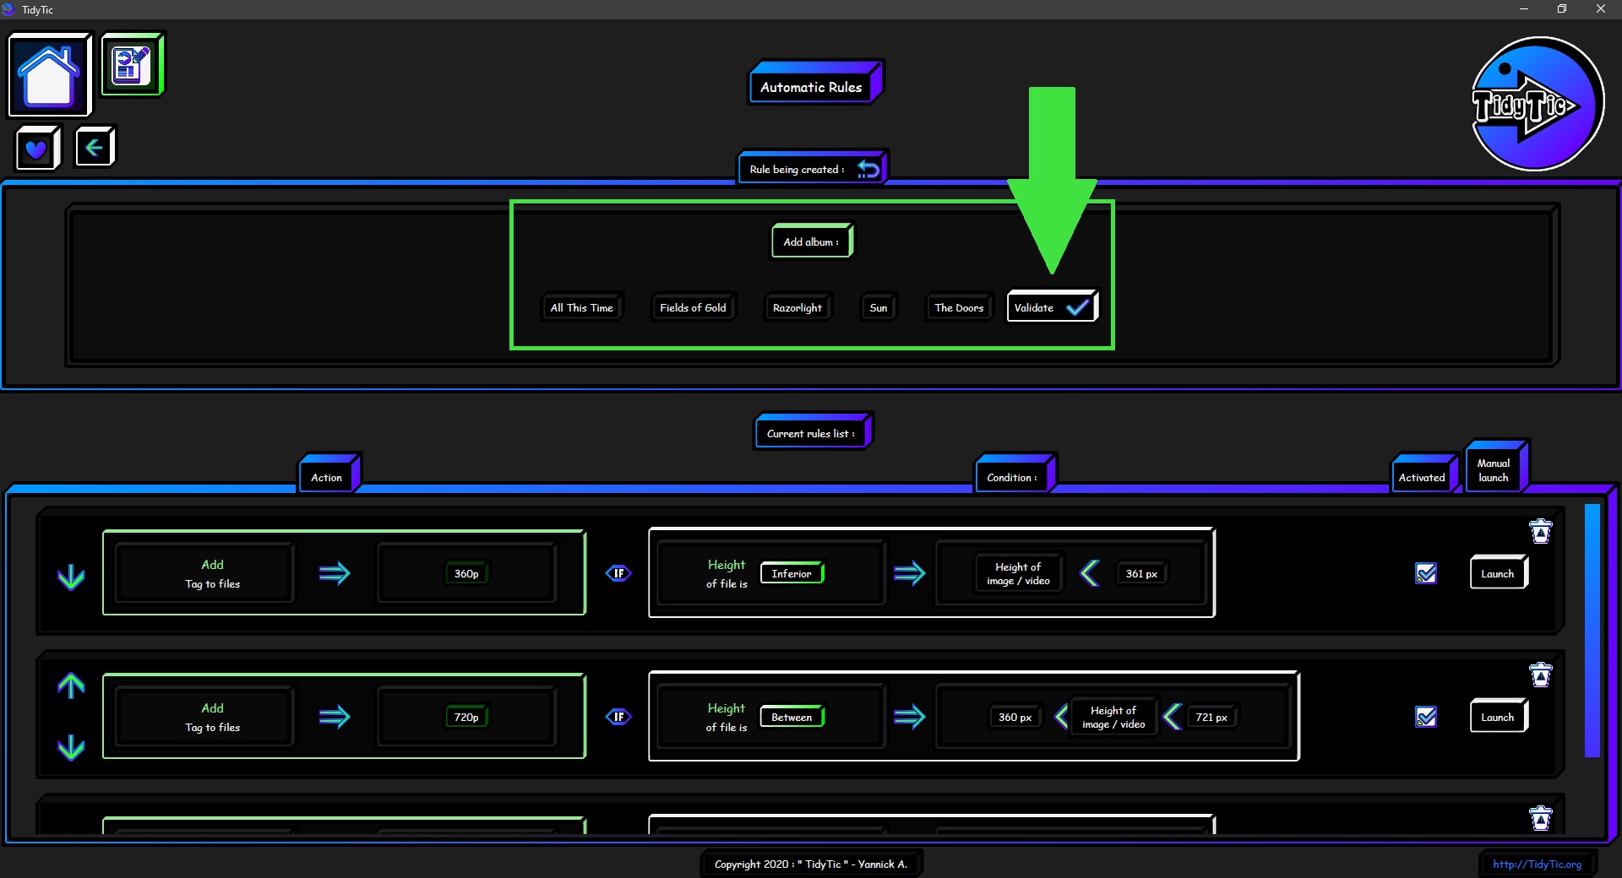Launch the 360p rule manually
1622x878 pixels.
1498,573
